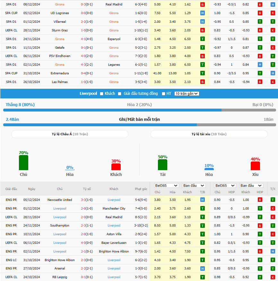Select the Tỷ lệ tài xỉu tab
The height and width of the screenshot is (281, 278).
coord(209,134)
